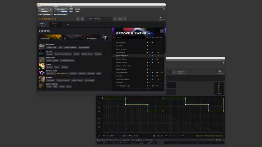Image resolution: width=262 pixels, height=147 pixels.
Task: Select the Sweep category under Motion
Action: click(49, 54)
